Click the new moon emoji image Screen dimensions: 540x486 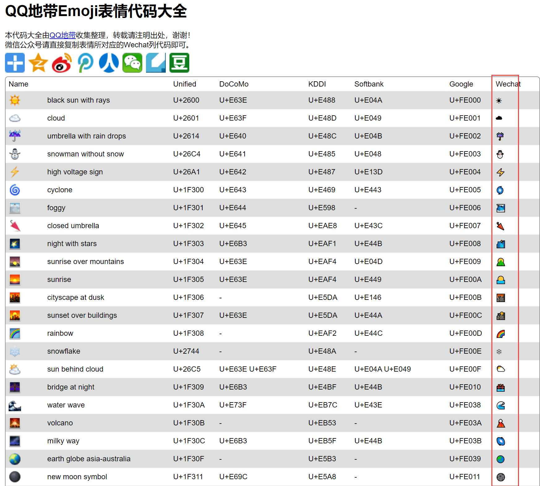coord(15,477)
